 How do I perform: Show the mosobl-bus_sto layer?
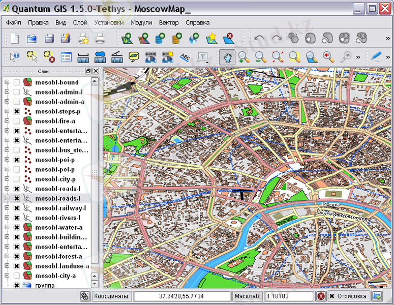point(17,150)
